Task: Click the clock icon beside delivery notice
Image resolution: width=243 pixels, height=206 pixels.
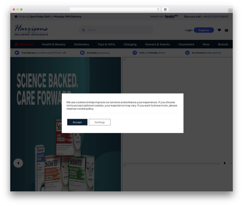Action: click(x=16, y=17)
